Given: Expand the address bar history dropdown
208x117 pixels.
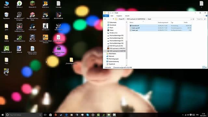Looking at the screenshot, I should 191,19.
